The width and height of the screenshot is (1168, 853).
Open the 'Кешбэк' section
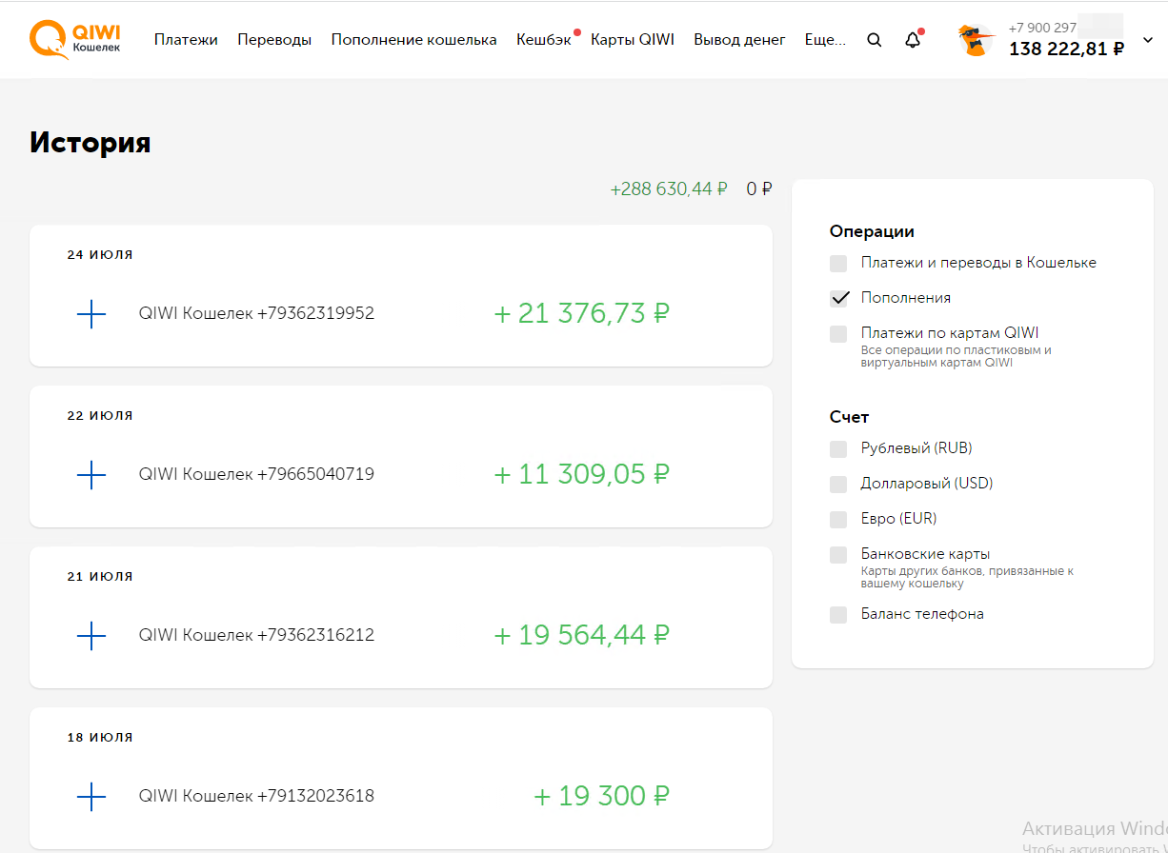click(x=544, y=40)
